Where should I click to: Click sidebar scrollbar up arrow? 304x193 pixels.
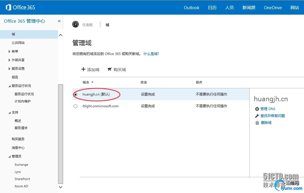[60, 35]
